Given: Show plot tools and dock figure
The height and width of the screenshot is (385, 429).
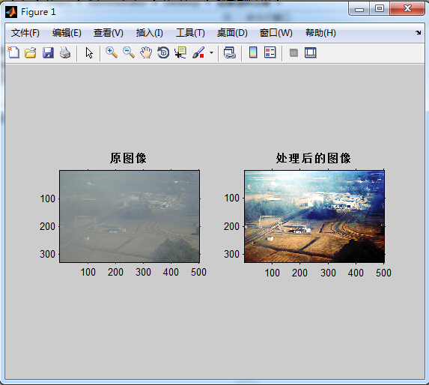Looking at the screenshot, I should pyautogui.click(x=311, y=52).
